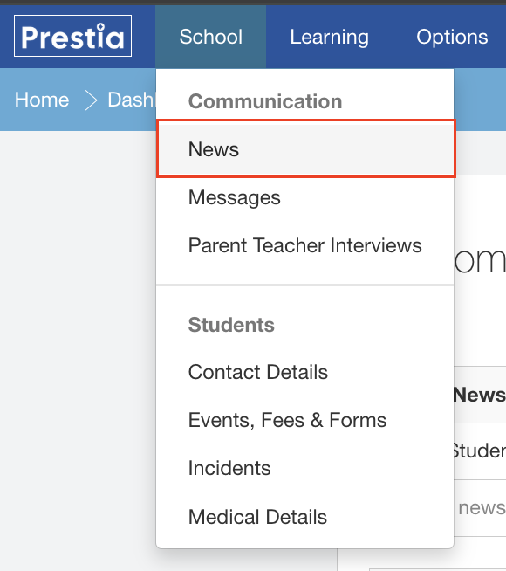Open Messages in the School menu
The width and height of the screenshot is (506, 571).
click(x=305, y=197)
